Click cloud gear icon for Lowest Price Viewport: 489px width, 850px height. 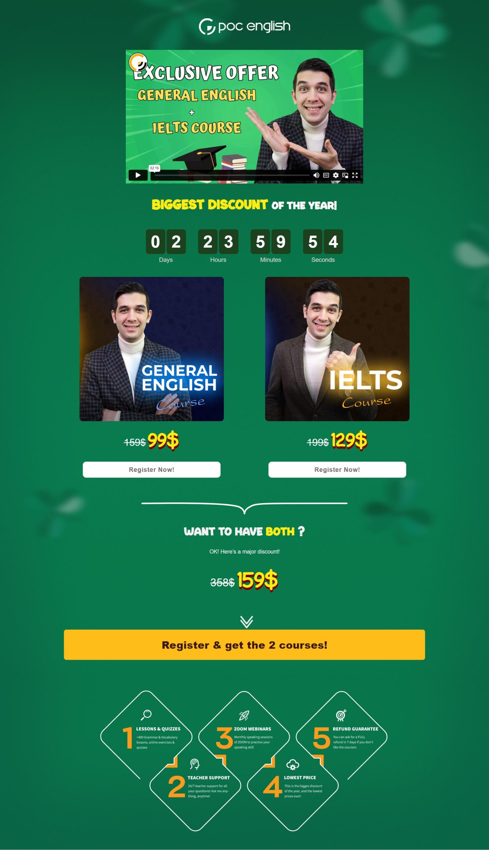[293, 764]
